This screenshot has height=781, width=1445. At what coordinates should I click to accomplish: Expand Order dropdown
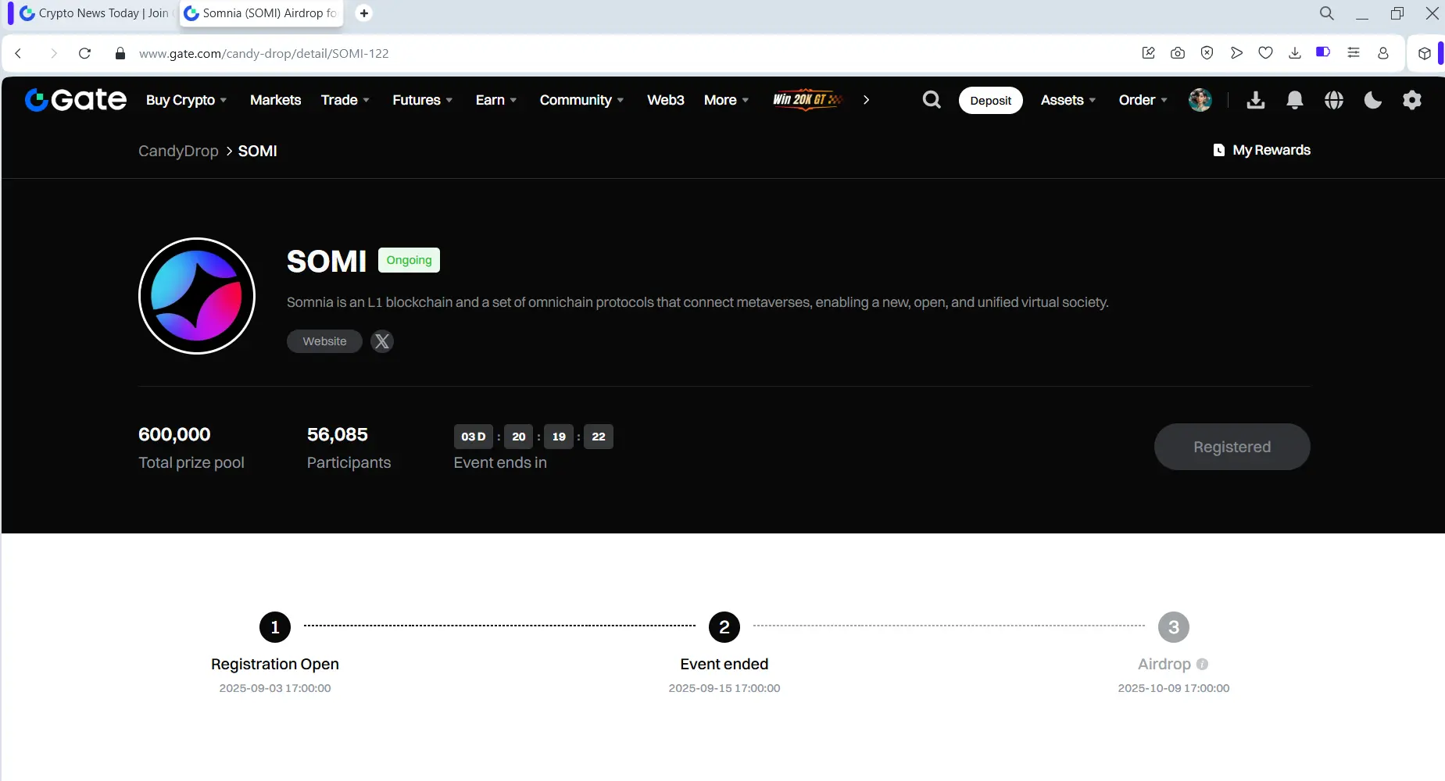click(1143, 100)
